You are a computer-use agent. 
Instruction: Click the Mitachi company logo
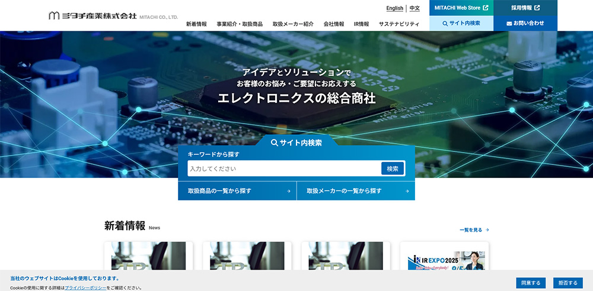pyautogui.click(x=113, y=16)
